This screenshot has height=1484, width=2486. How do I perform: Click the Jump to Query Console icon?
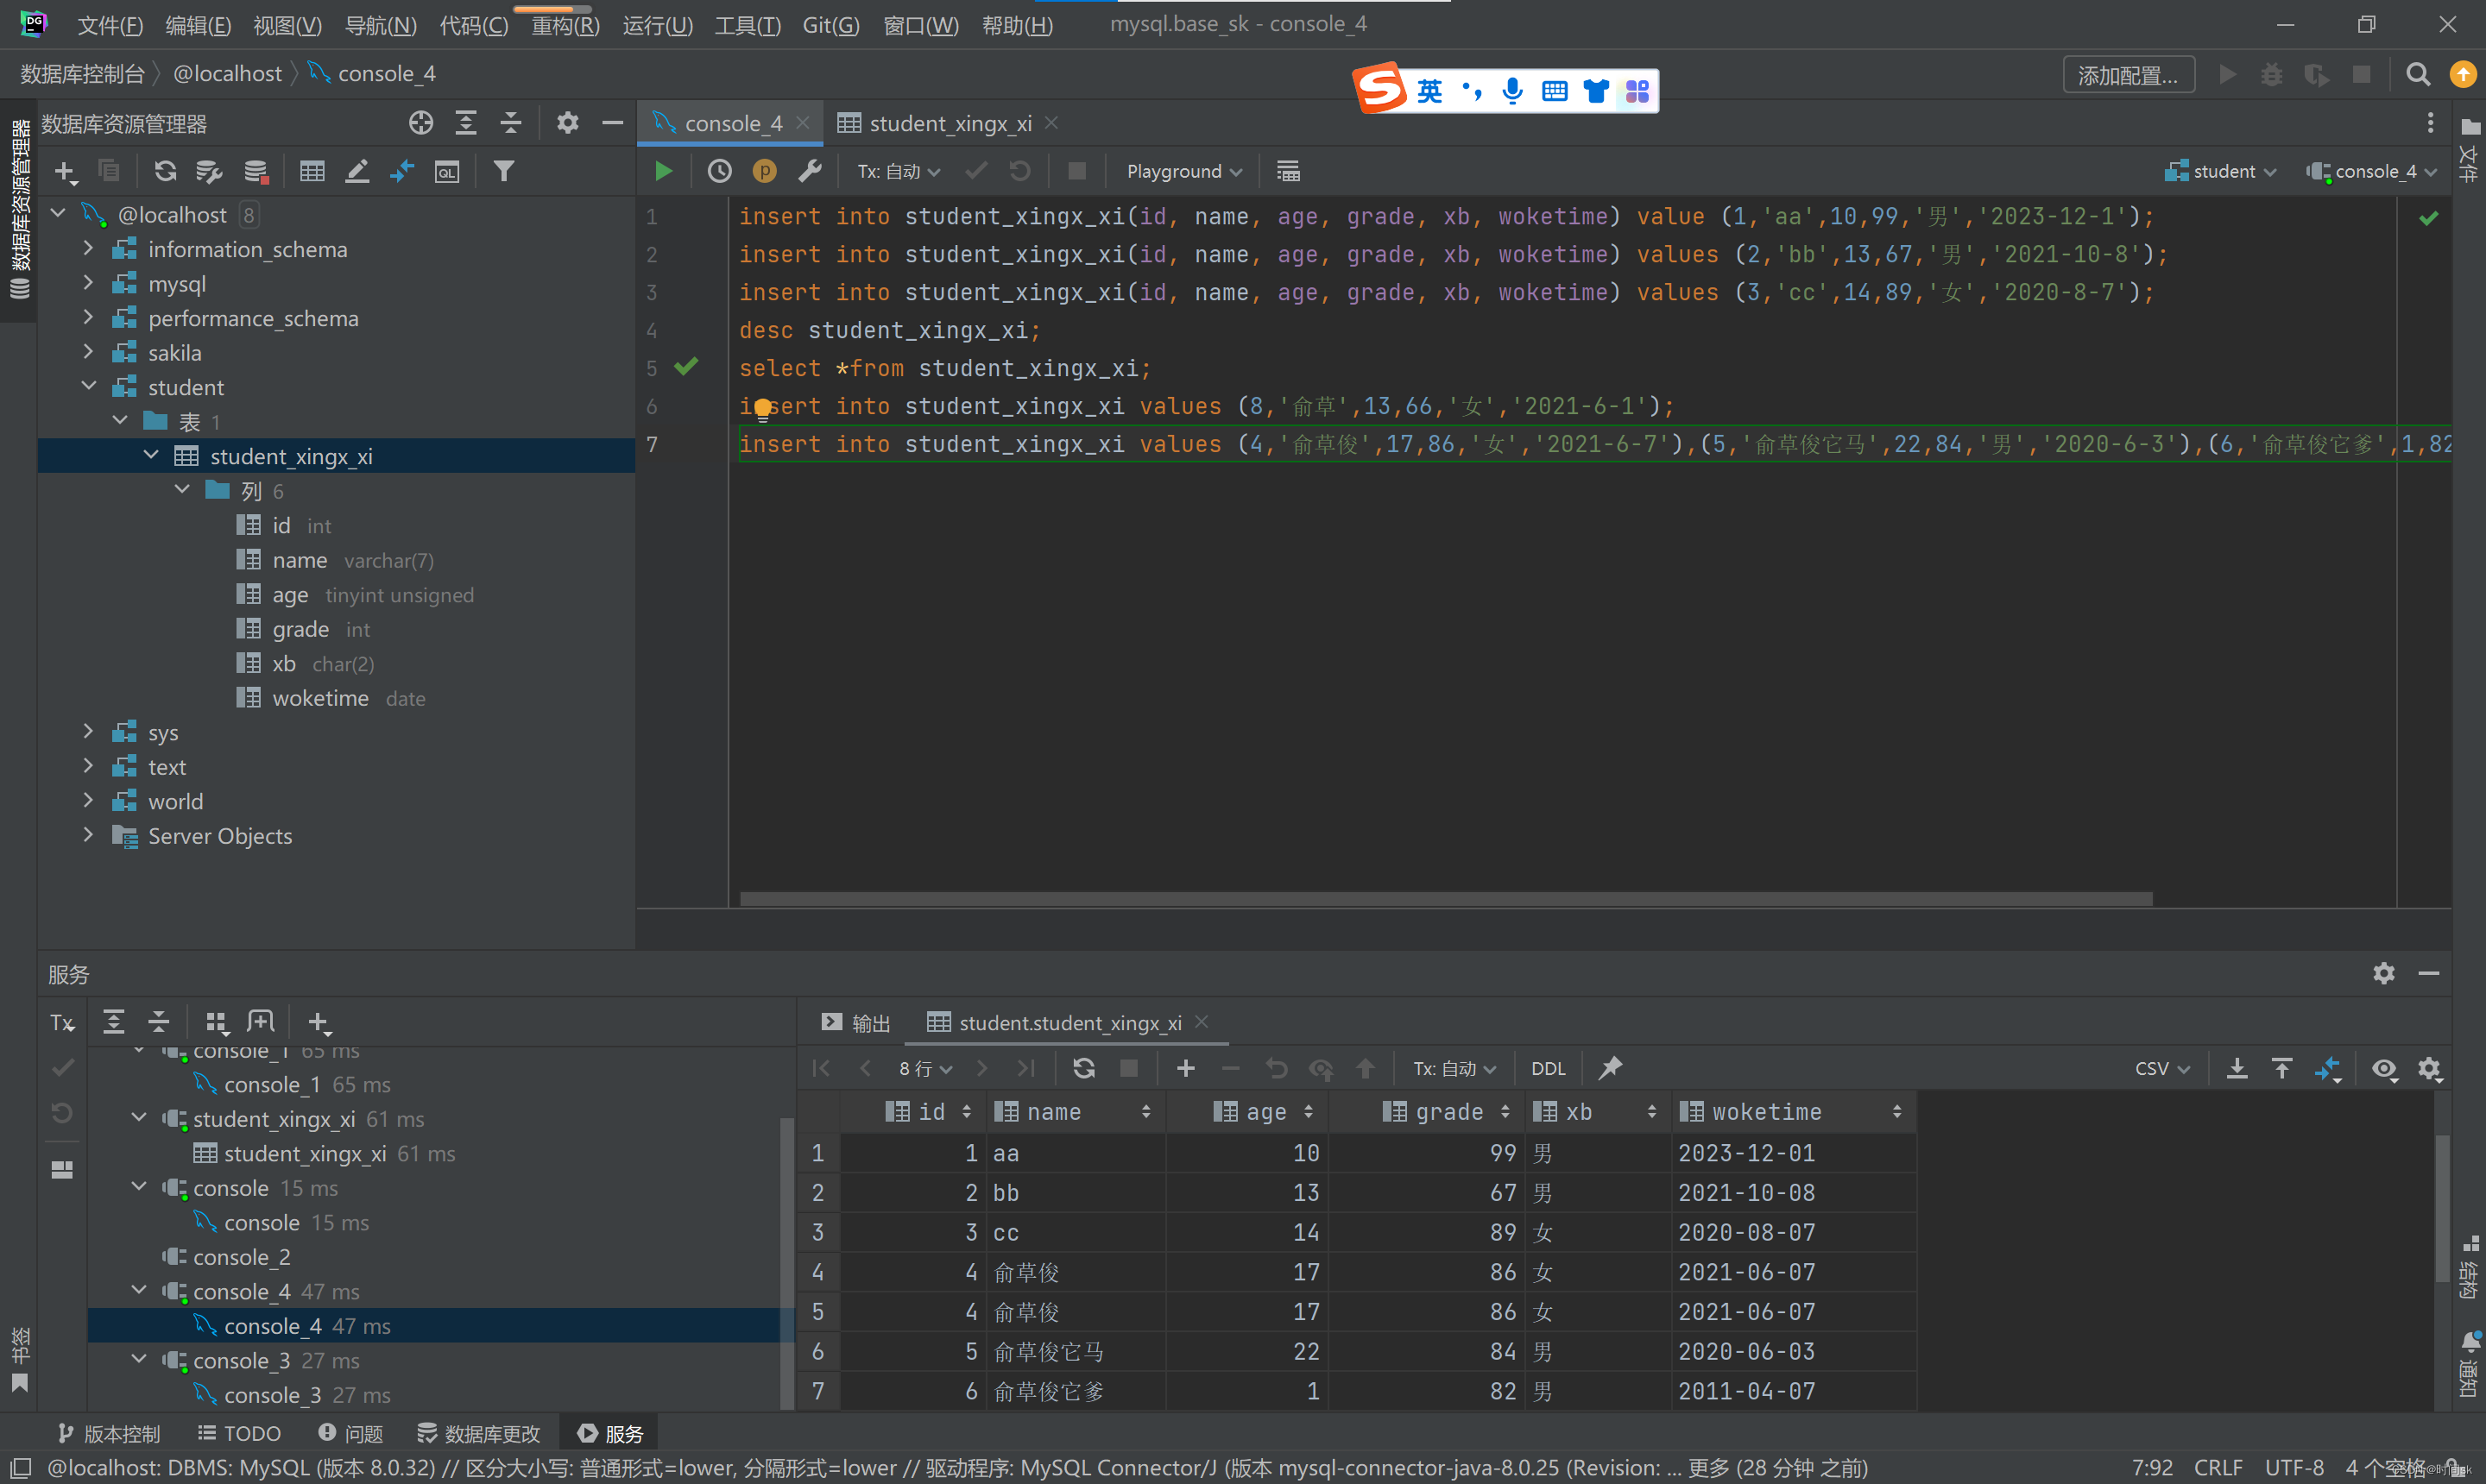[446, 171]
